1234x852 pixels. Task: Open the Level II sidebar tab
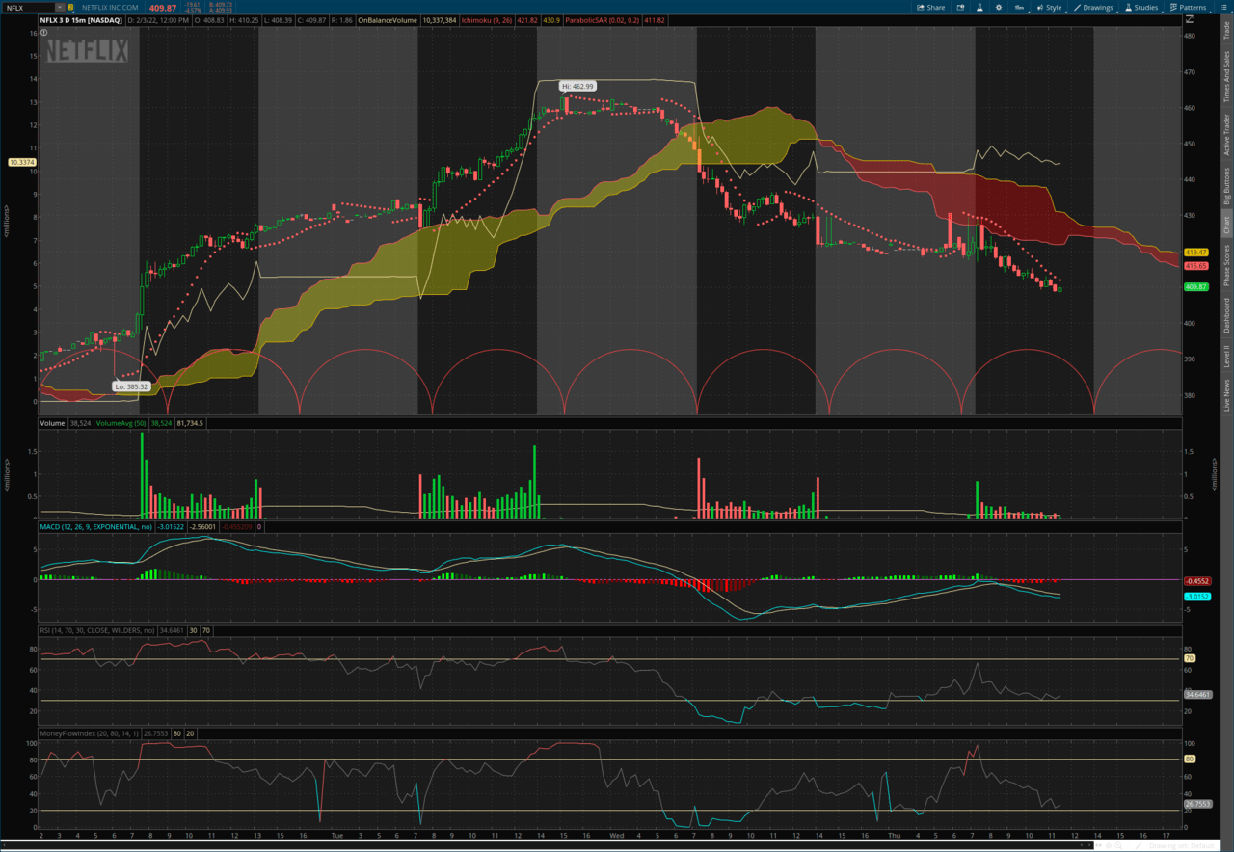click(1226, 357)
